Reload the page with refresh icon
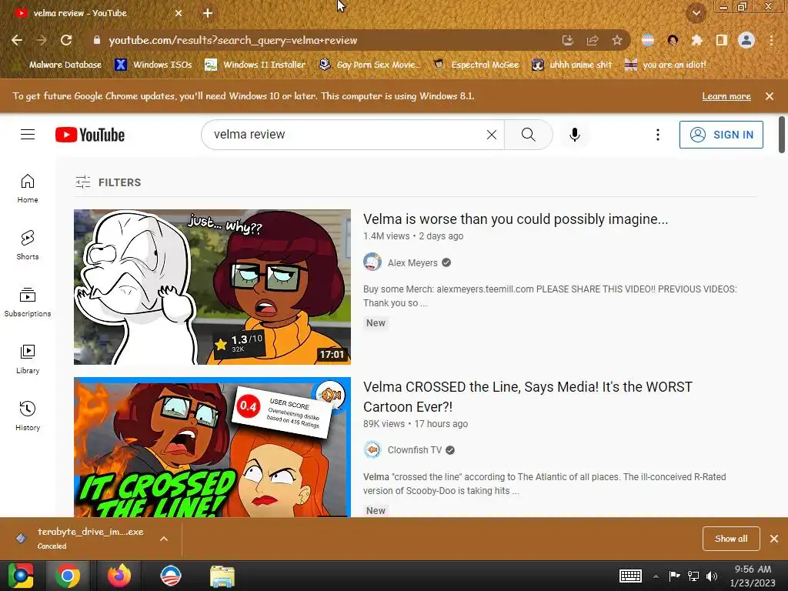 pos(66,40)
